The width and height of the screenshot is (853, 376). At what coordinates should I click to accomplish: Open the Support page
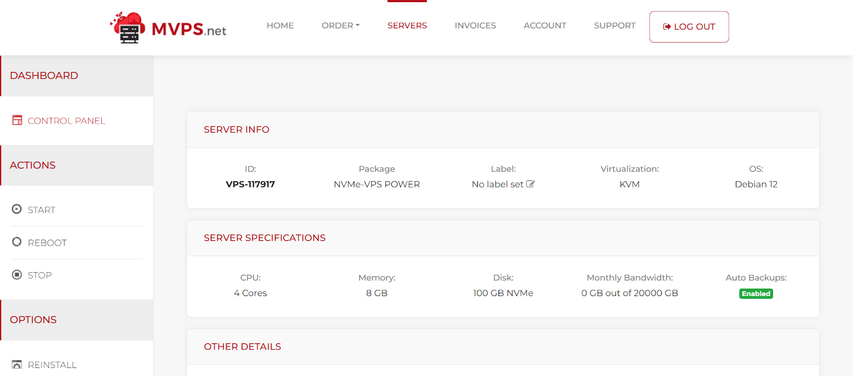tap(615, 26)
